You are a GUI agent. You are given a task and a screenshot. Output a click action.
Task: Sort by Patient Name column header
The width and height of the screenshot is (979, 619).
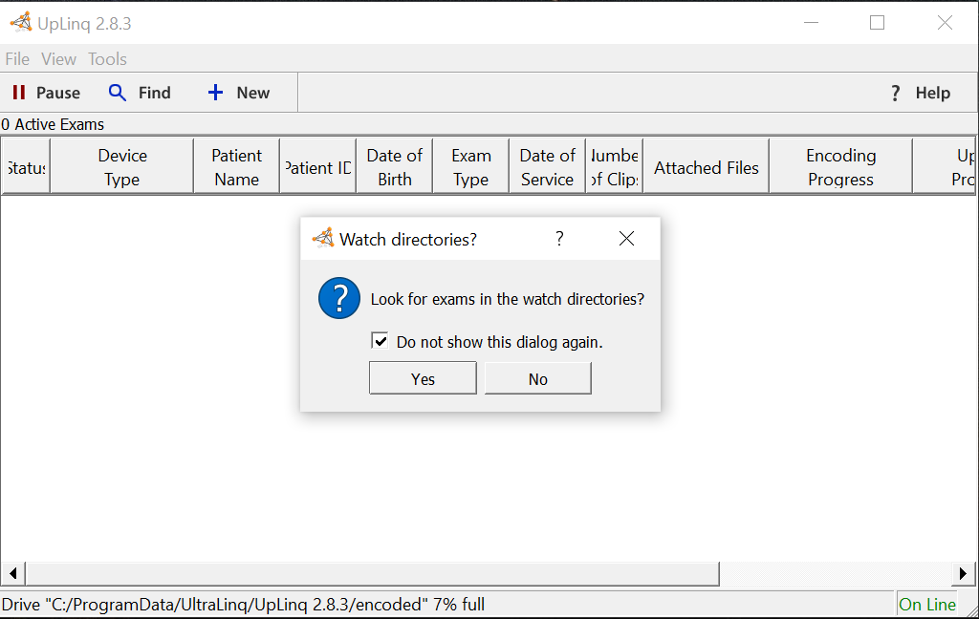[x=237, y=167]
